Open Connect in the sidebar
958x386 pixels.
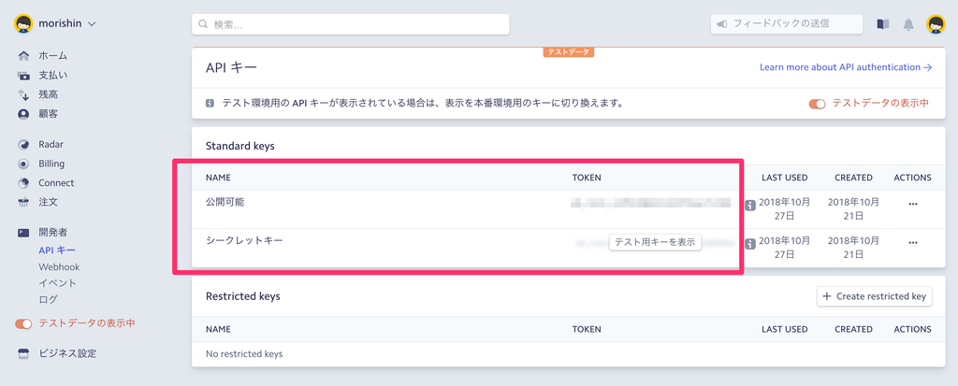coord(56,182)
